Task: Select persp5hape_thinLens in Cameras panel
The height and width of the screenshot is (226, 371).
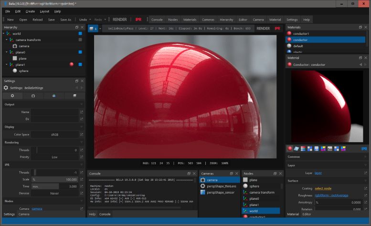Action: [x=221, y=186]
